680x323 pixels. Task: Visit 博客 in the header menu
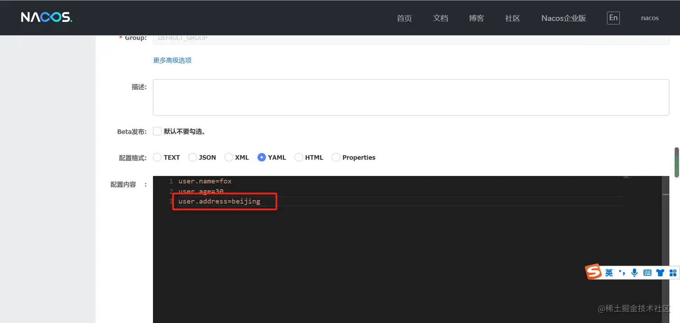tap(476, 18)
